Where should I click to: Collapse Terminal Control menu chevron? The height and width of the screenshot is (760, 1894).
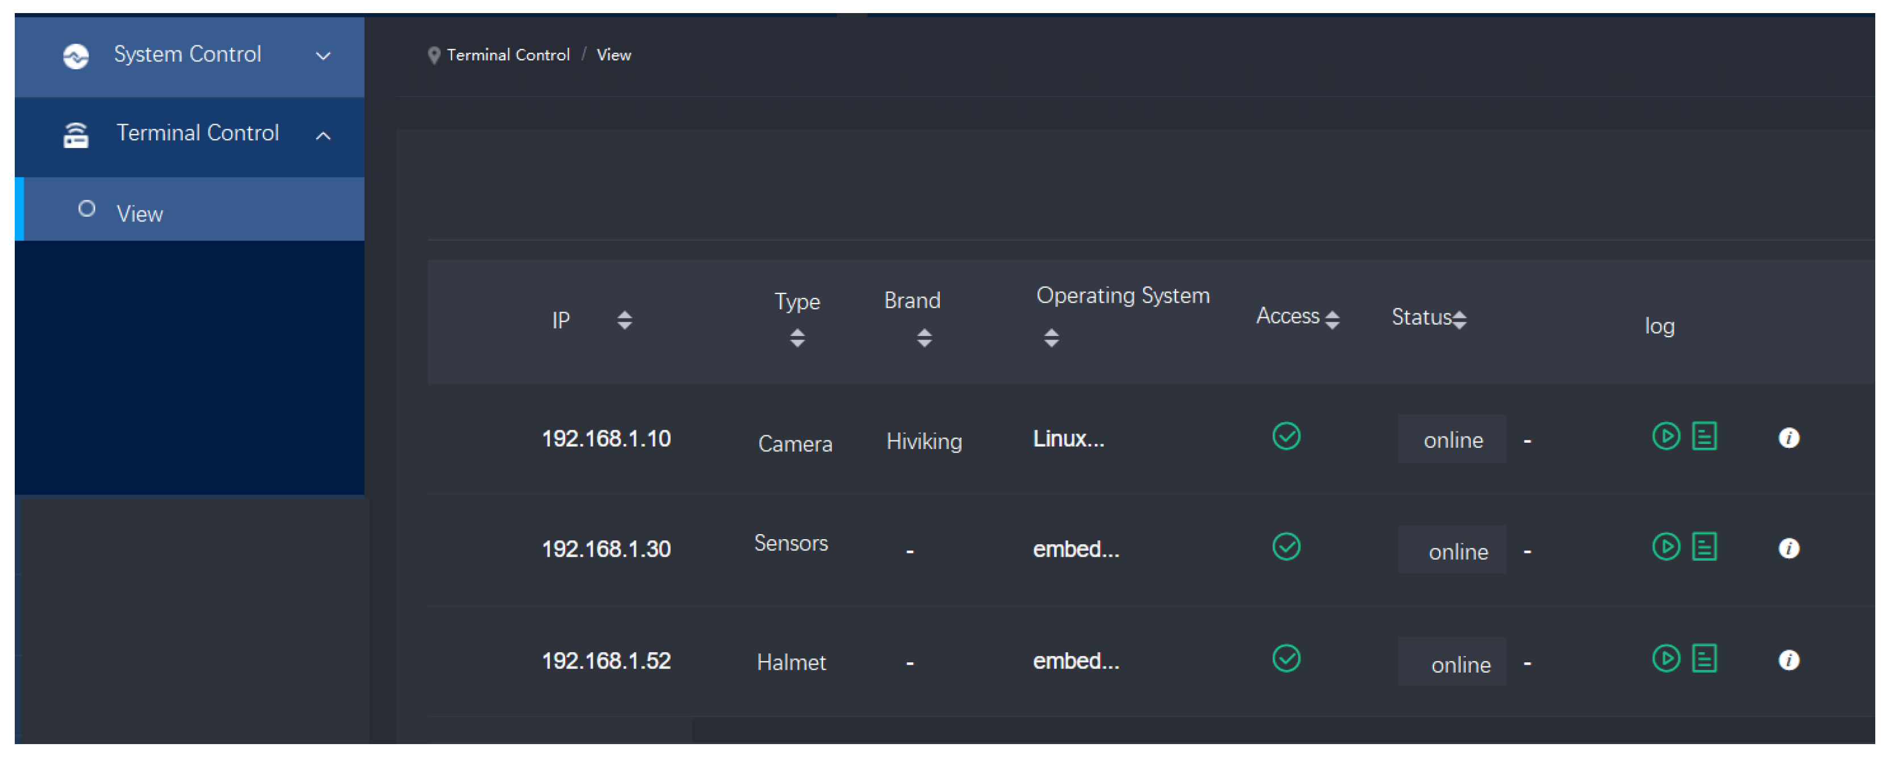323,135
